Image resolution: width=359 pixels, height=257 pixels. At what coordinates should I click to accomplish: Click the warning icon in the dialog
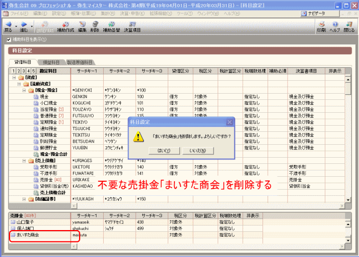pos(139,137)
